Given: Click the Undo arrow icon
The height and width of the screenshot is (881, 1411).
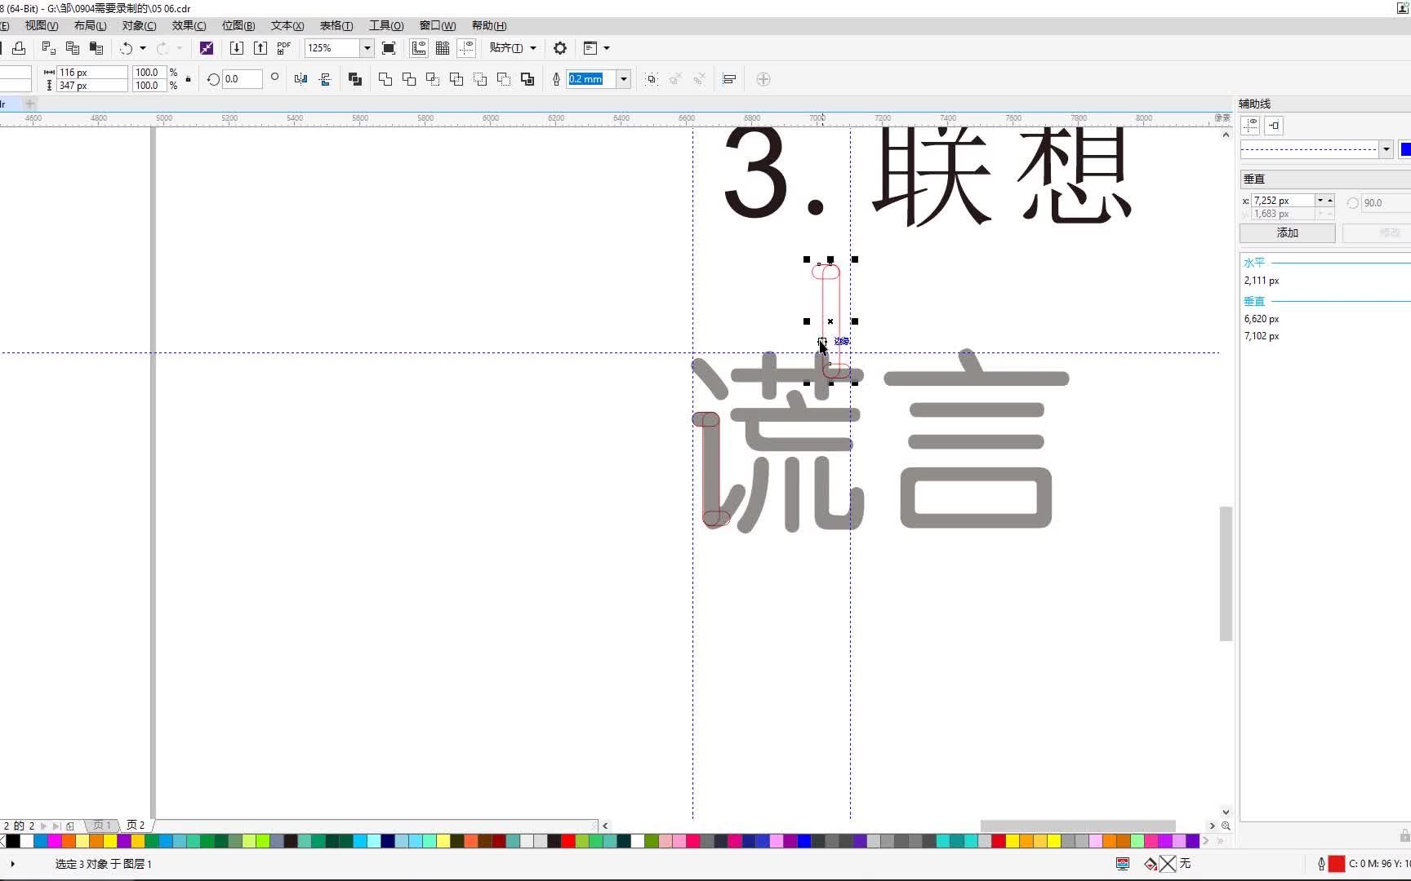Looking at the screenshot, I should pyautogui.click(x=127, y=48).
